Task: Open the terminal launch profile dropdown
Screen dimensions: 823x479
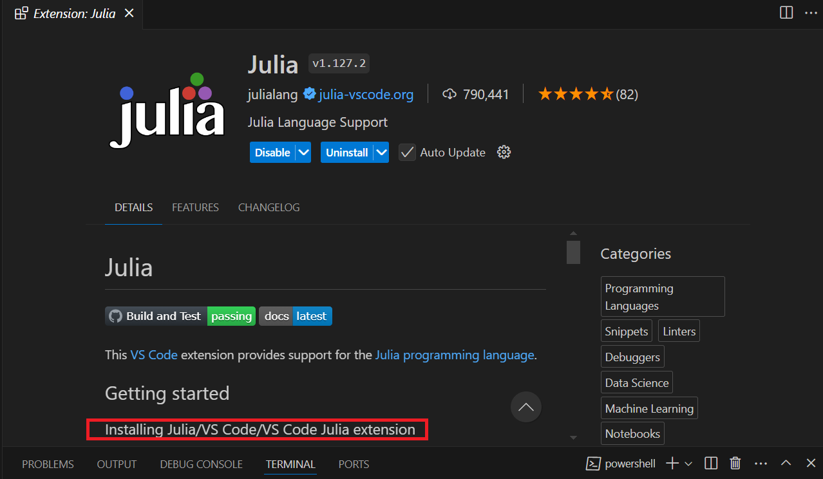Action: [x=688, y=464]
